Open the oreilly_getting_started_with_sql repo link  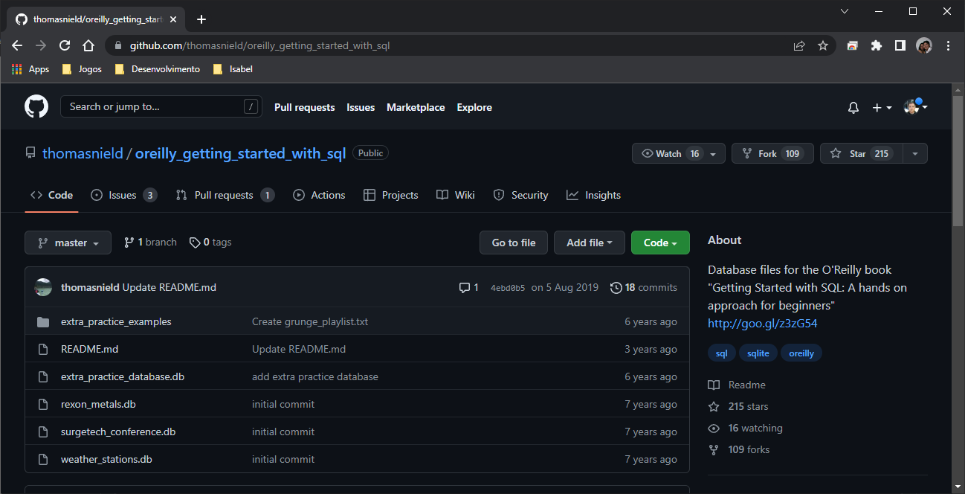pos(240,153)
